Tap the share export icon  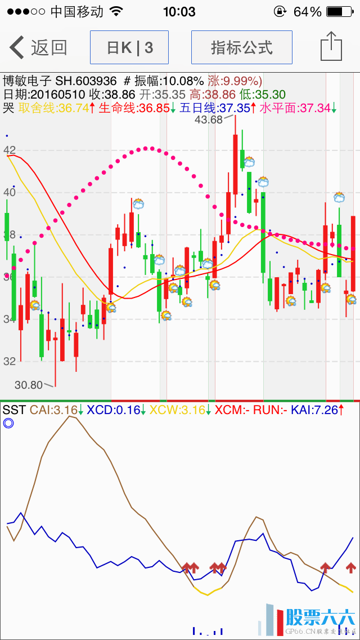pos(331,47)
